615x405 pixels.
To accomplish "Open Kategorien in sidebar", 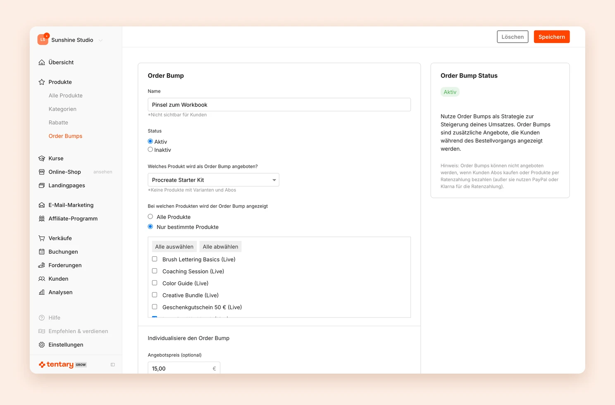I will click(62, 109).
